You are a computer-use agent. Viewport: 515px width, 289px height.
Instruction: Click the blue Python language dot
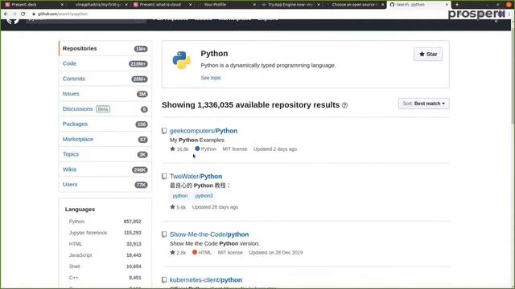click(197, 149)
